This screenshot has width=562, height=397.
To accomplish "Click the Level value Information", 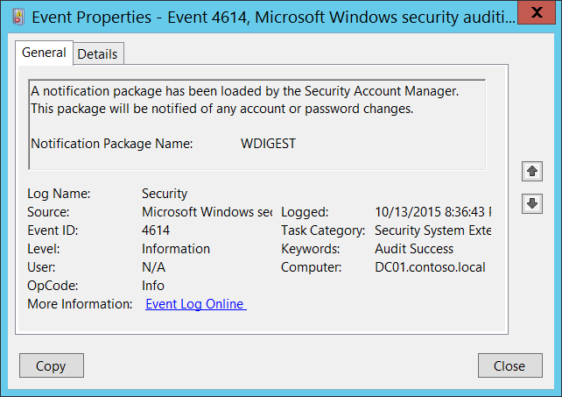I will tap(176, 249).
